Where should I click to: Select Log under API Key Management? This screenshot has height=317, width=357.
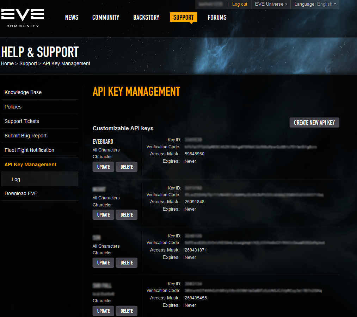pos(16,179)
